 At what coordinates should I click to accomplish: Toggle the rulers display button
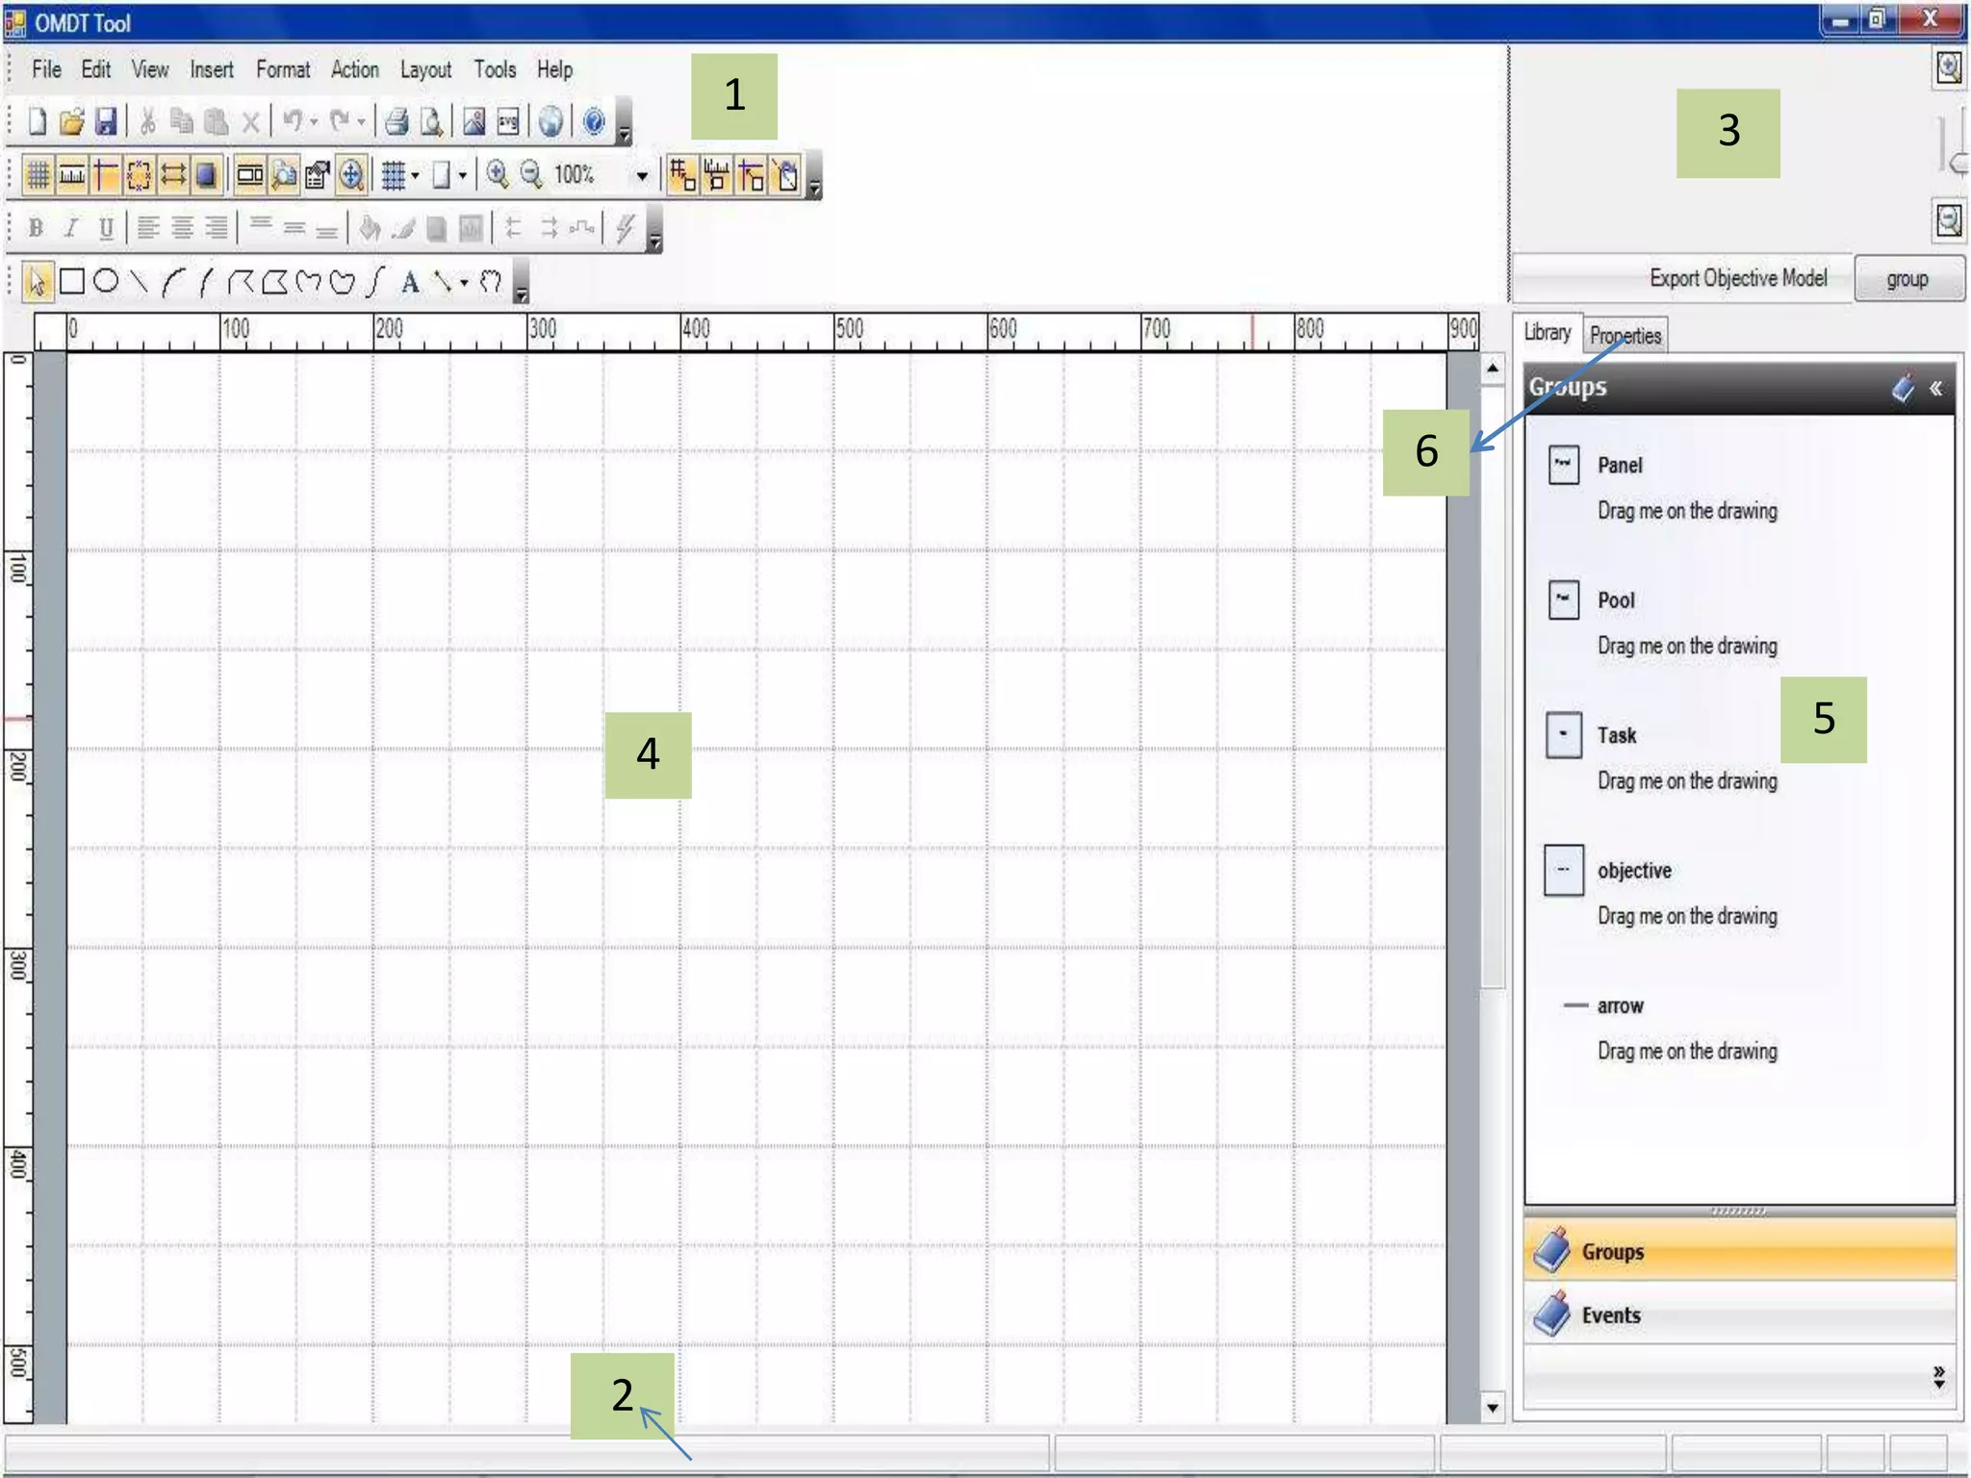[72, 175]
